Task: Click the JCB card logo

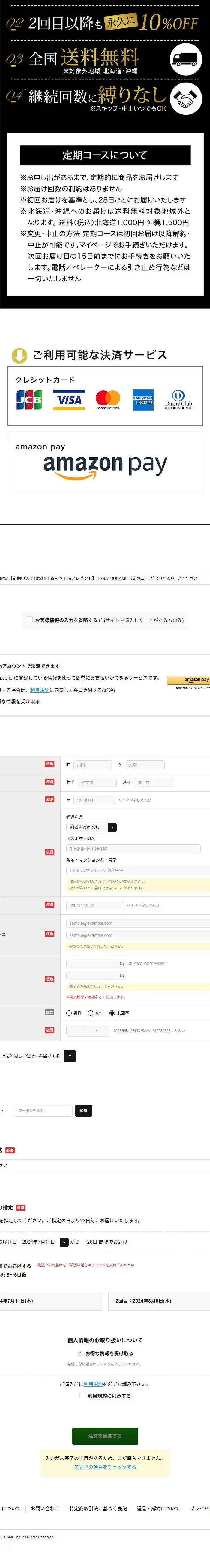Action: click(29, 399)
